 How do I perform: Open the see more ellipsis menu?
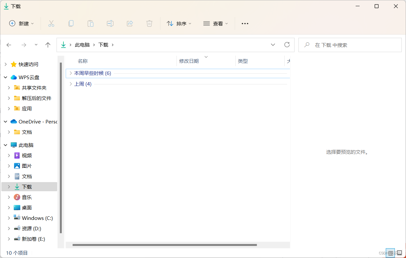click(x=245, y=23)
